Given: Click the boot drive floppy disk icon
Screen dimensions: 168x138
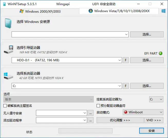Looking at the screenshot, I should (x=9, y=50).
